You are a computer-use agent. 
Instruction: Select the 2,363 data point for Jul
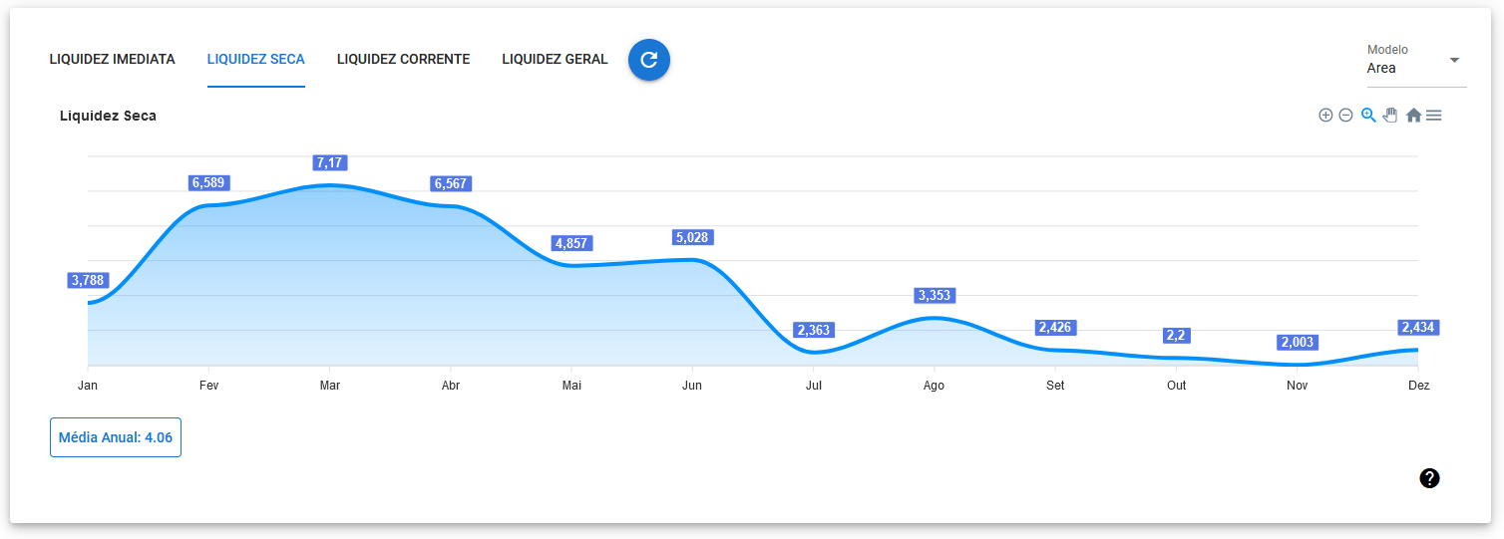813,330
